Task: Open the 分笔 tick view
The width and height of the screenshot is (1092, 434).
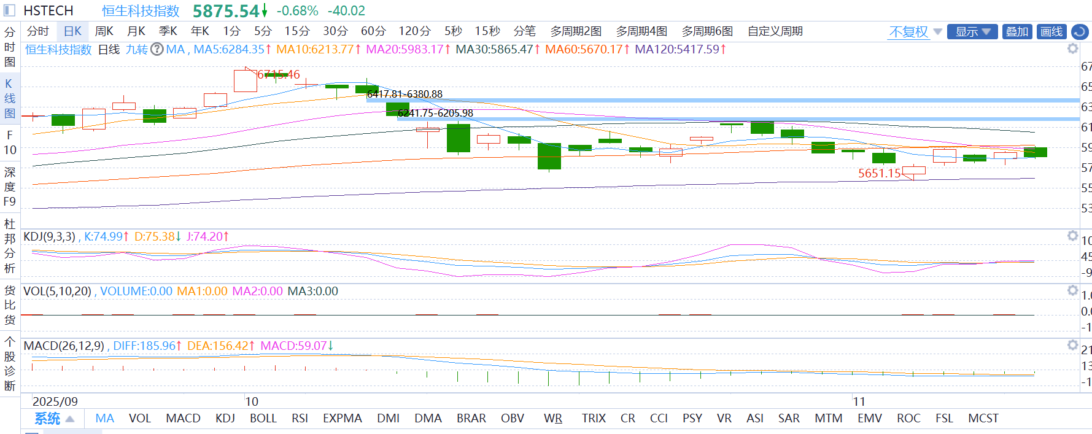Action: (525, 31)
